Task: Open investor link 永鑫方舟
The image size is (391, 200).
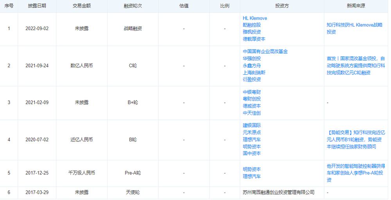Action: 252,66
